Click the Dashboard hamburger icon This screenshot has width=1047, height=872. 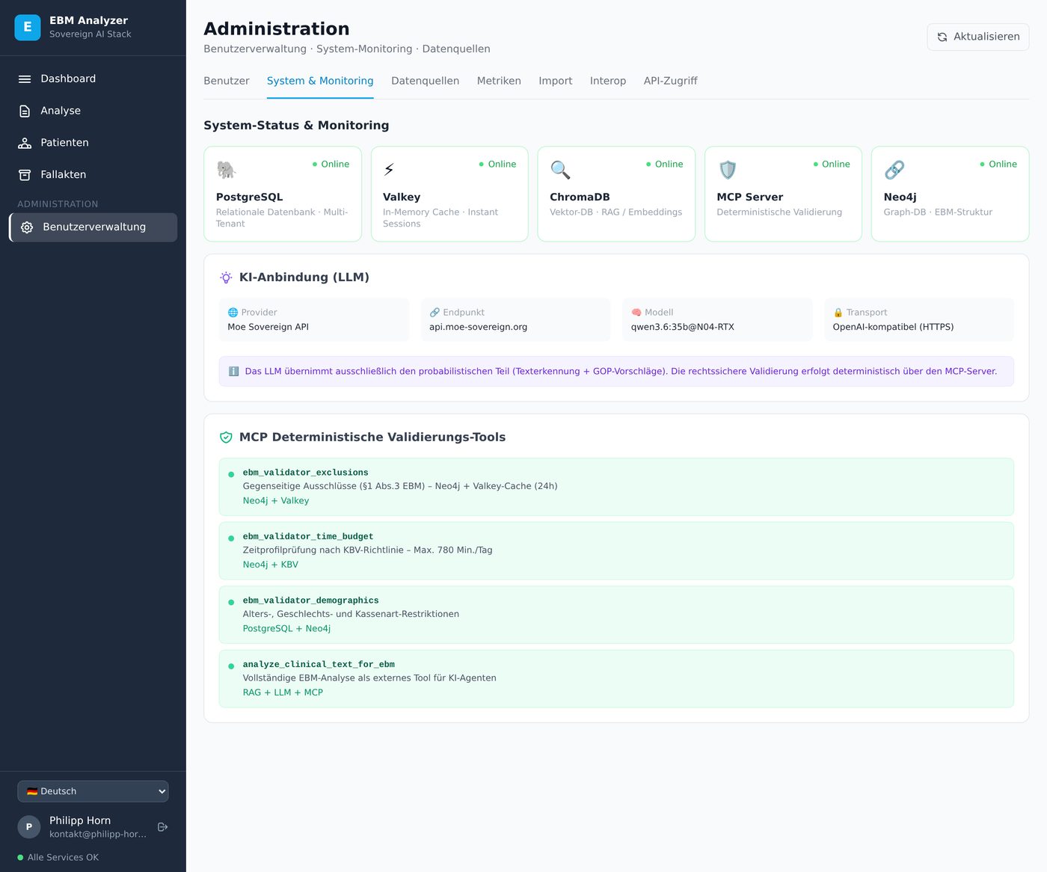click(x=25, y=79)
